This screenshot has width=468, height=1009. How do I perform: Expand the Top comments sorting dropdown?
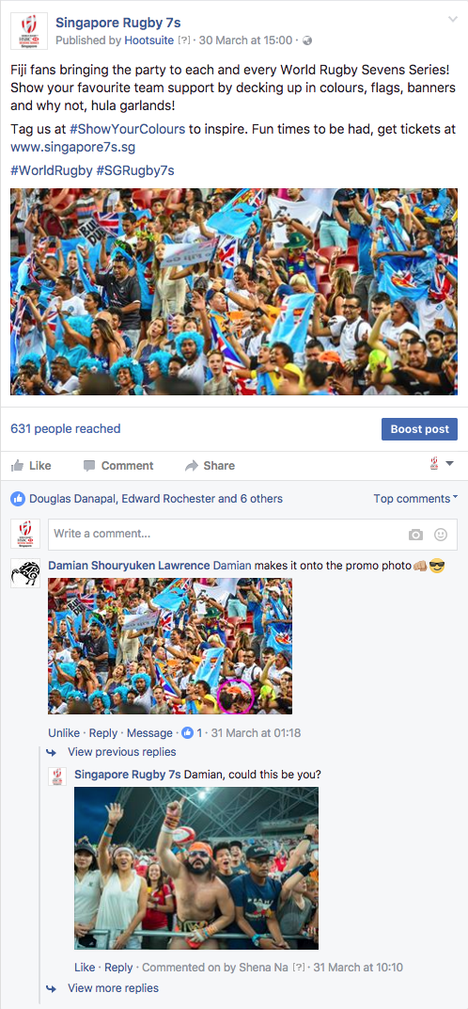pos(416,498)
